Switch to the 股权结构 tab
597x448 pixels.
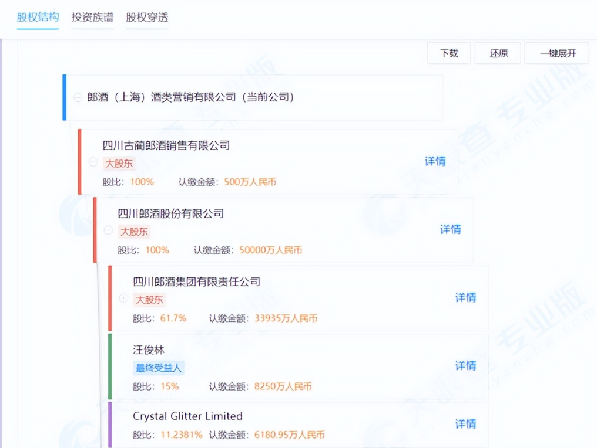click(x=38, y=18)
